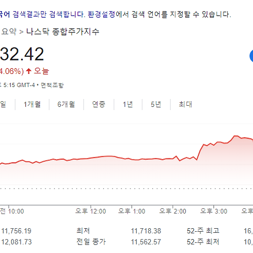Click the 전일 종가 label
This screenshot has height=253, width=253.
(91, 242)
